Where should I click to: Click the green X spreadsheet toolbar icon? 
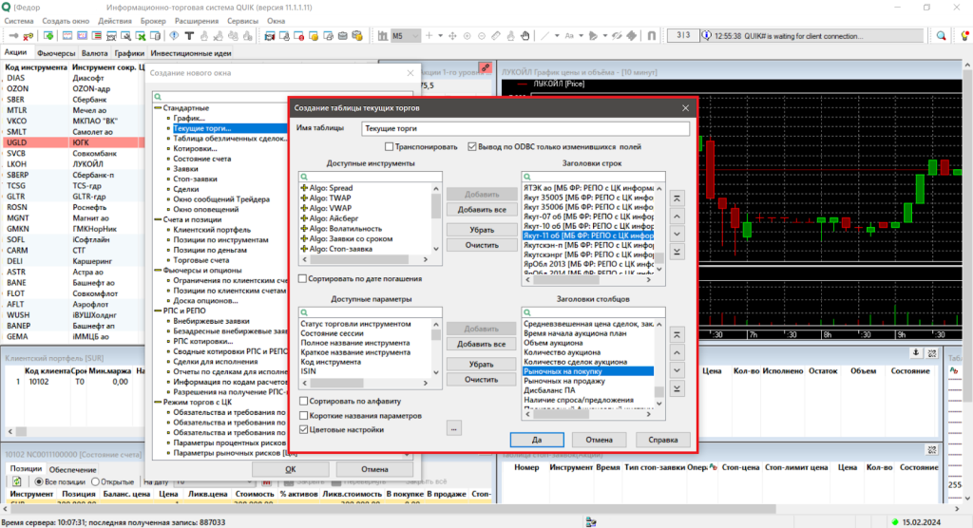point(141,36)
